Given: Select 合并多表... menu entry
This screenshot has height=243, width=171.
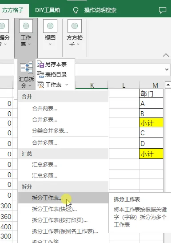Looking at the screenshot, I should (64, 120).
